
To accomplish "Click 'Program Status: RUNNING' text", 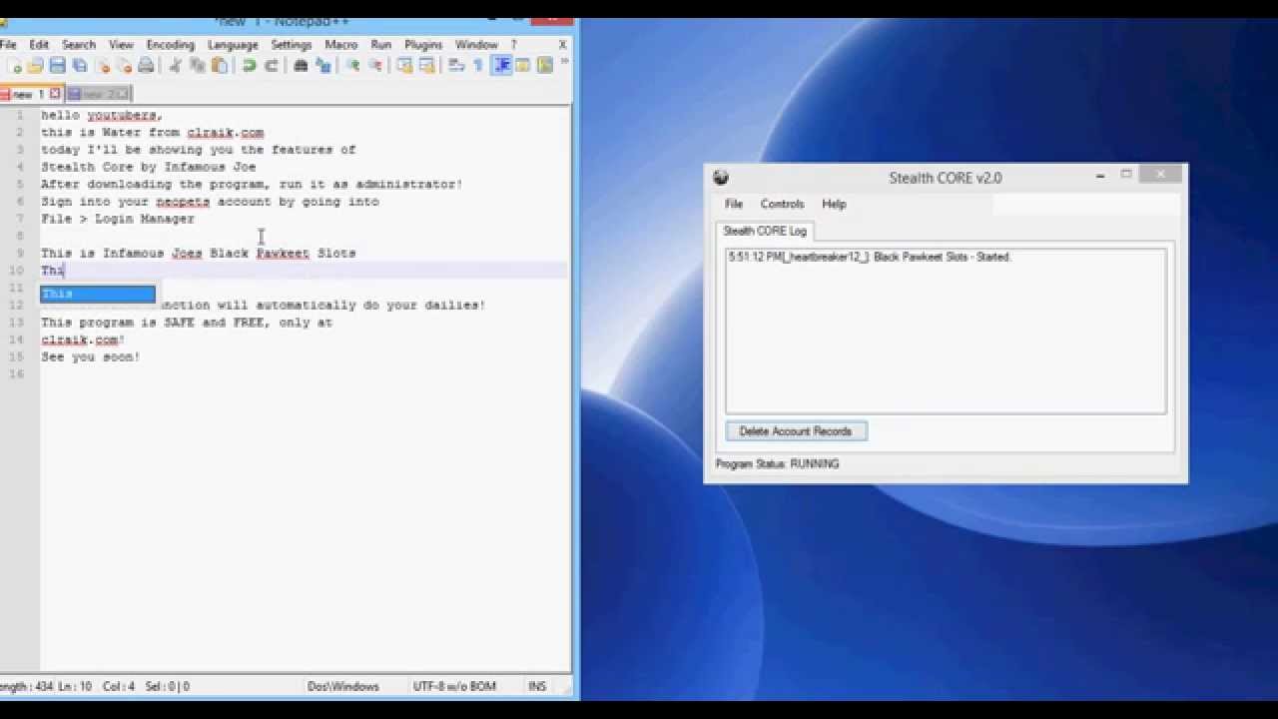I will (777, 464).
